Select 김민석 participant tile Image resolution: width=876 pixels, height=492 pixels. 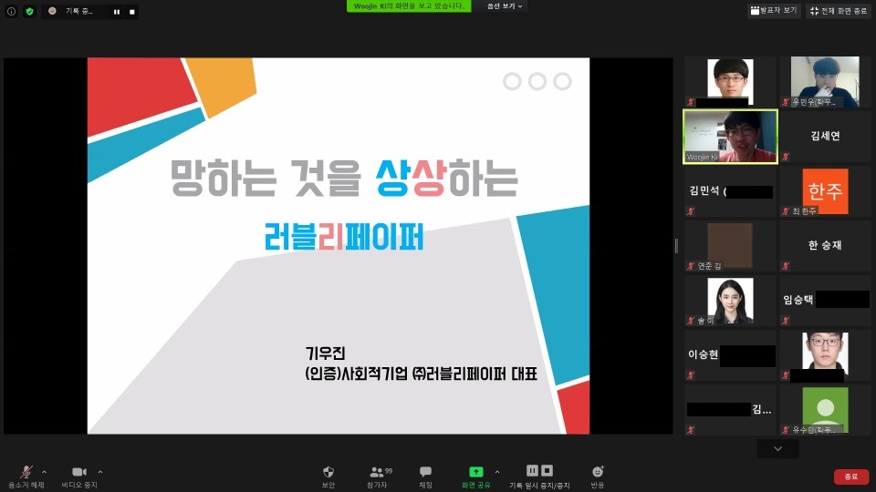pyautogui.click(x=730, y=190)
